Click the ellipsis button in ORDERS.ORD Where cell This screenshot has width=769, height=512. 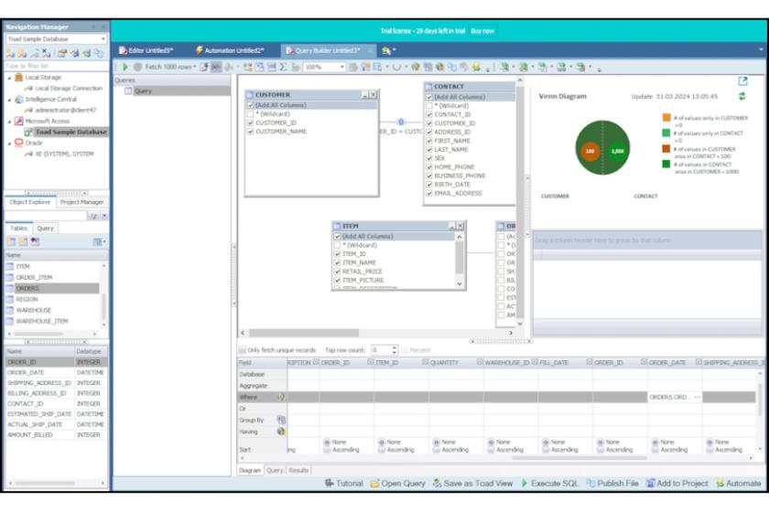(698, 398)
